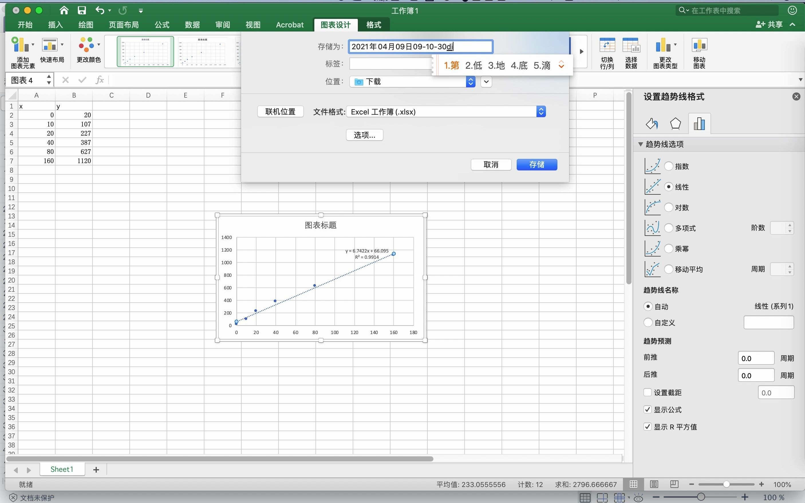This screenshot has height=503, width=805.
Task: Collapse the ribbon with caret
Action: pyautogui.click(x=792, y=24)
